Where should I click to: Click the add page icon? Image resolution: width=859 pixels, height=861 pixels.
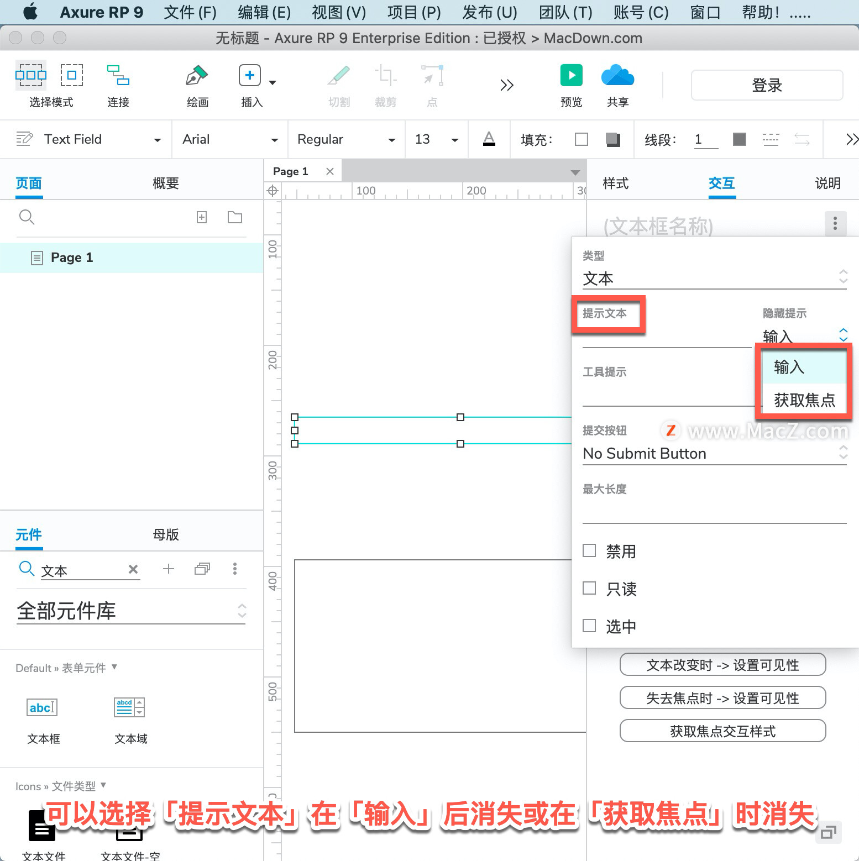(x=202, y=217)
